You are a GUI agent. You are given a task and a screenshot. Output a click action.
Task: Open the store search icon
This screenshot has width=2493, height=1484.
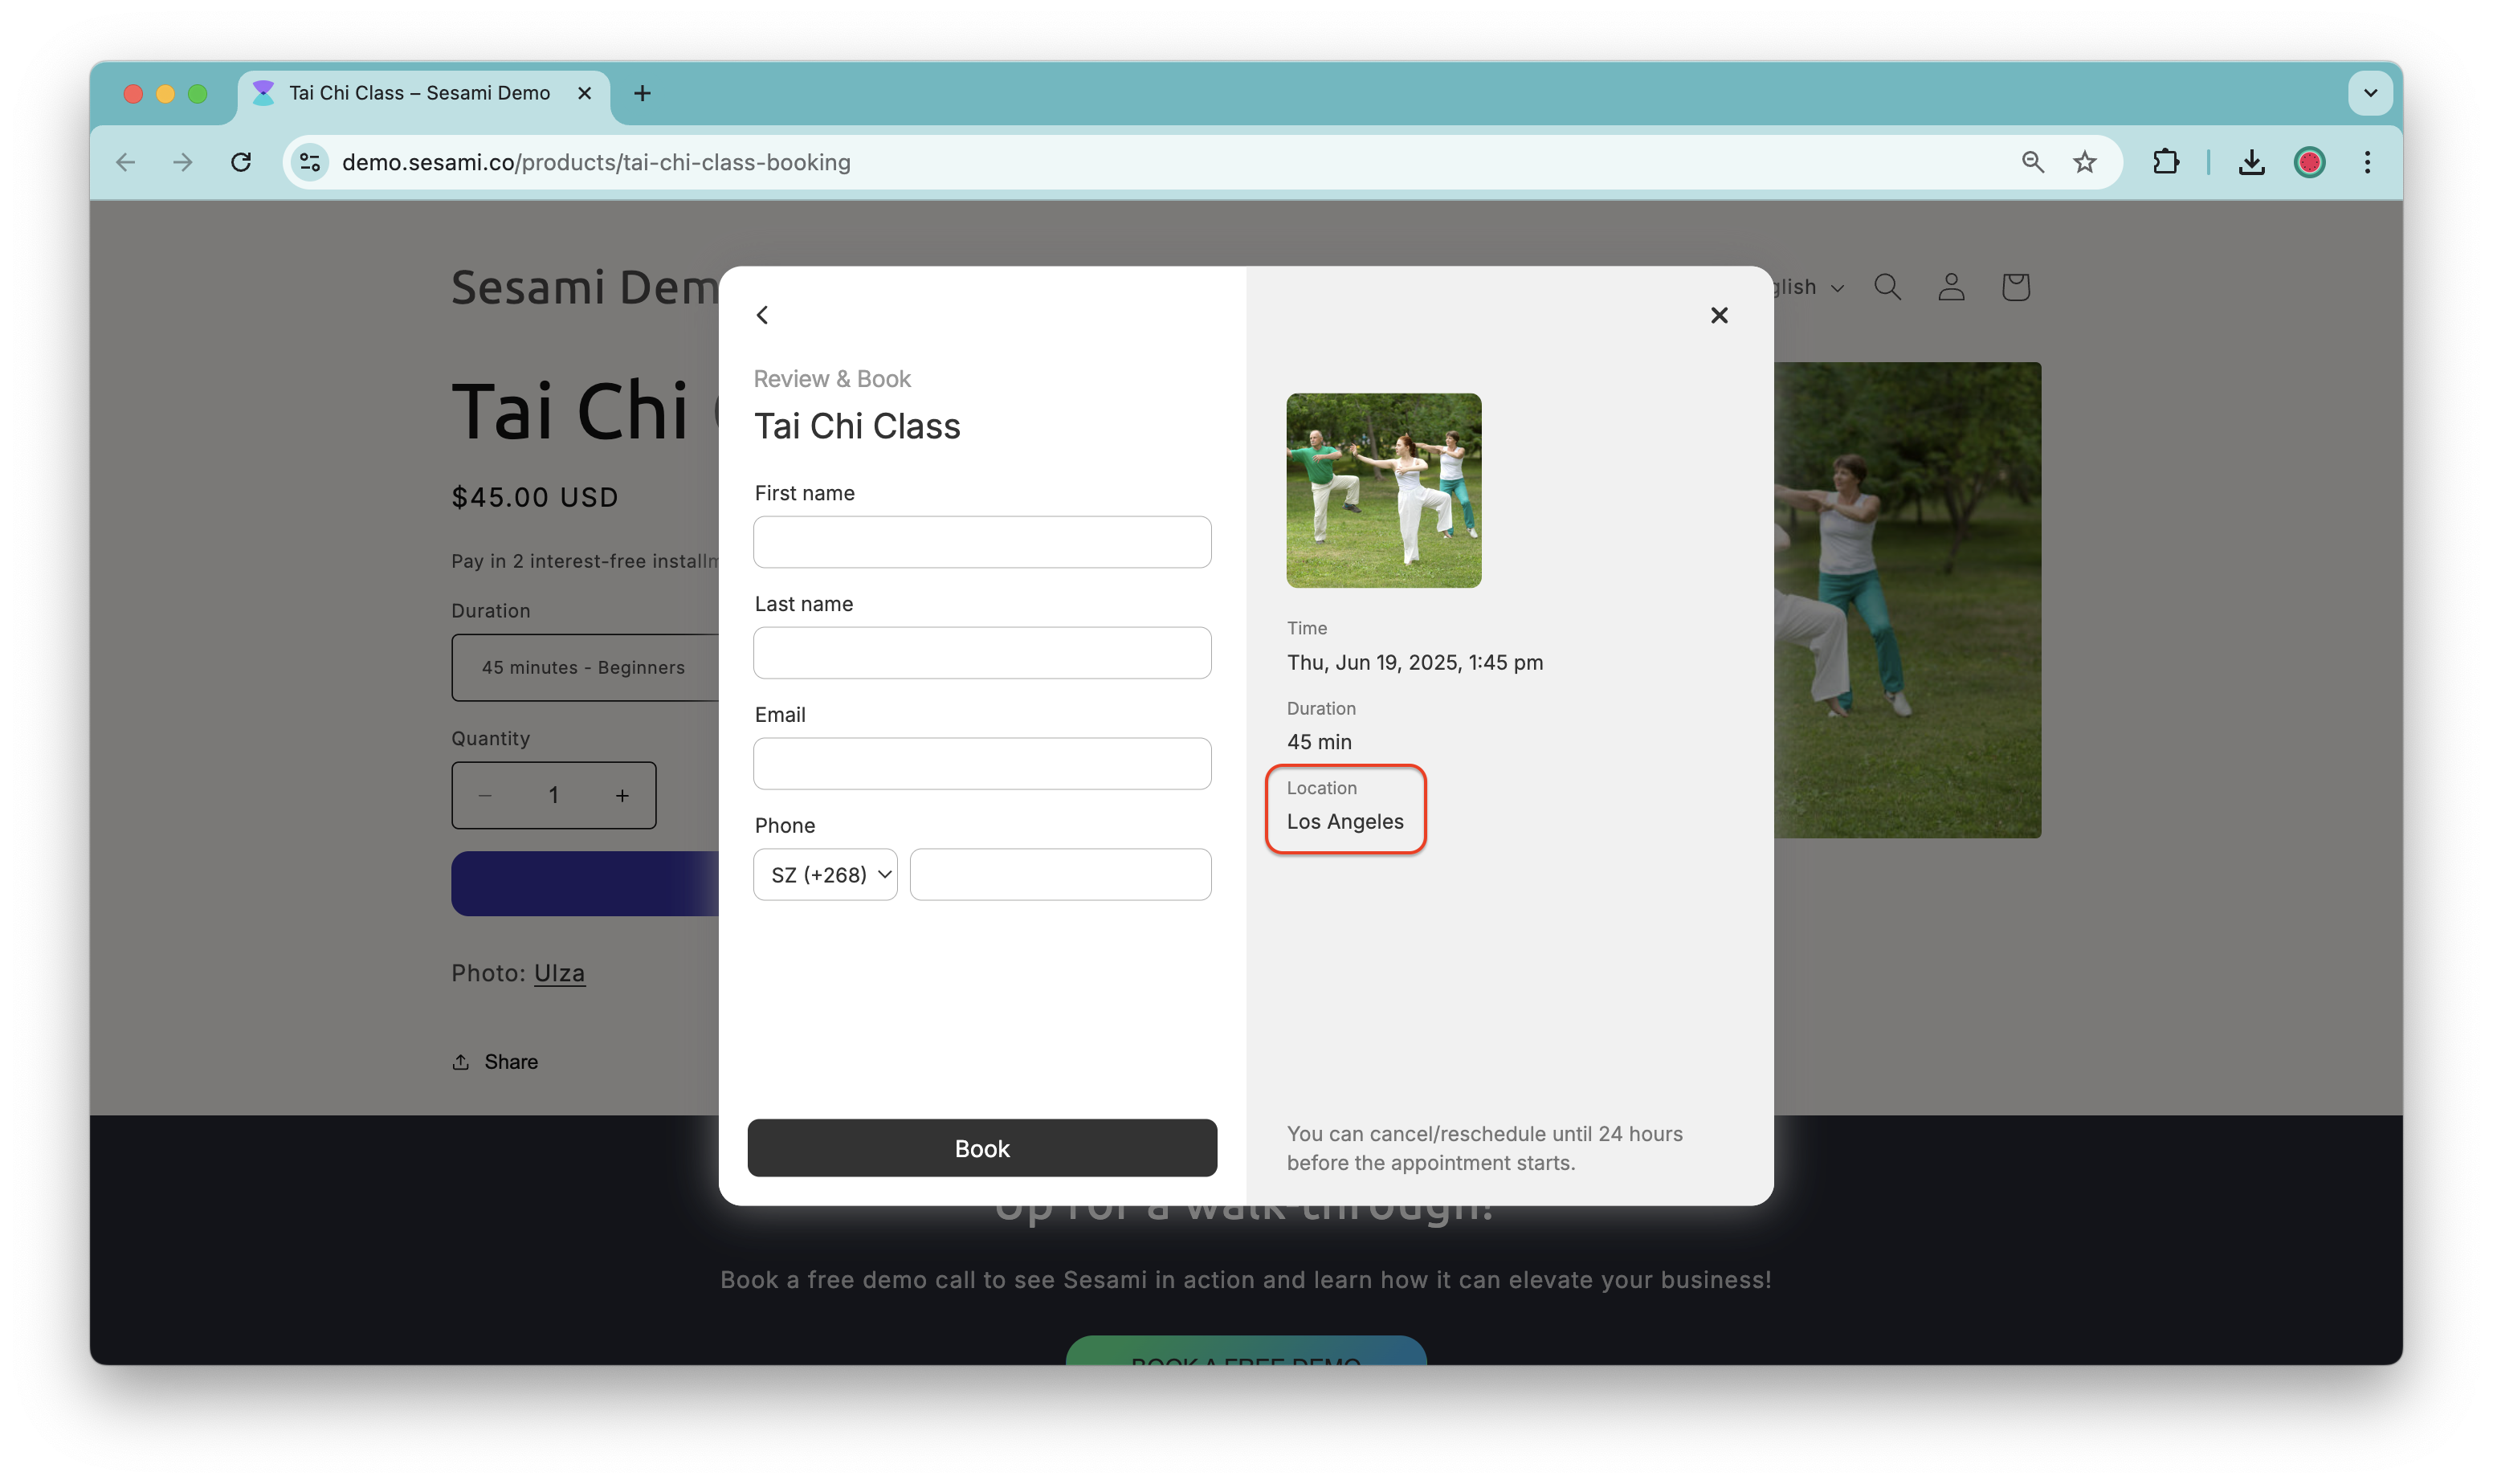pos(1887,287)
